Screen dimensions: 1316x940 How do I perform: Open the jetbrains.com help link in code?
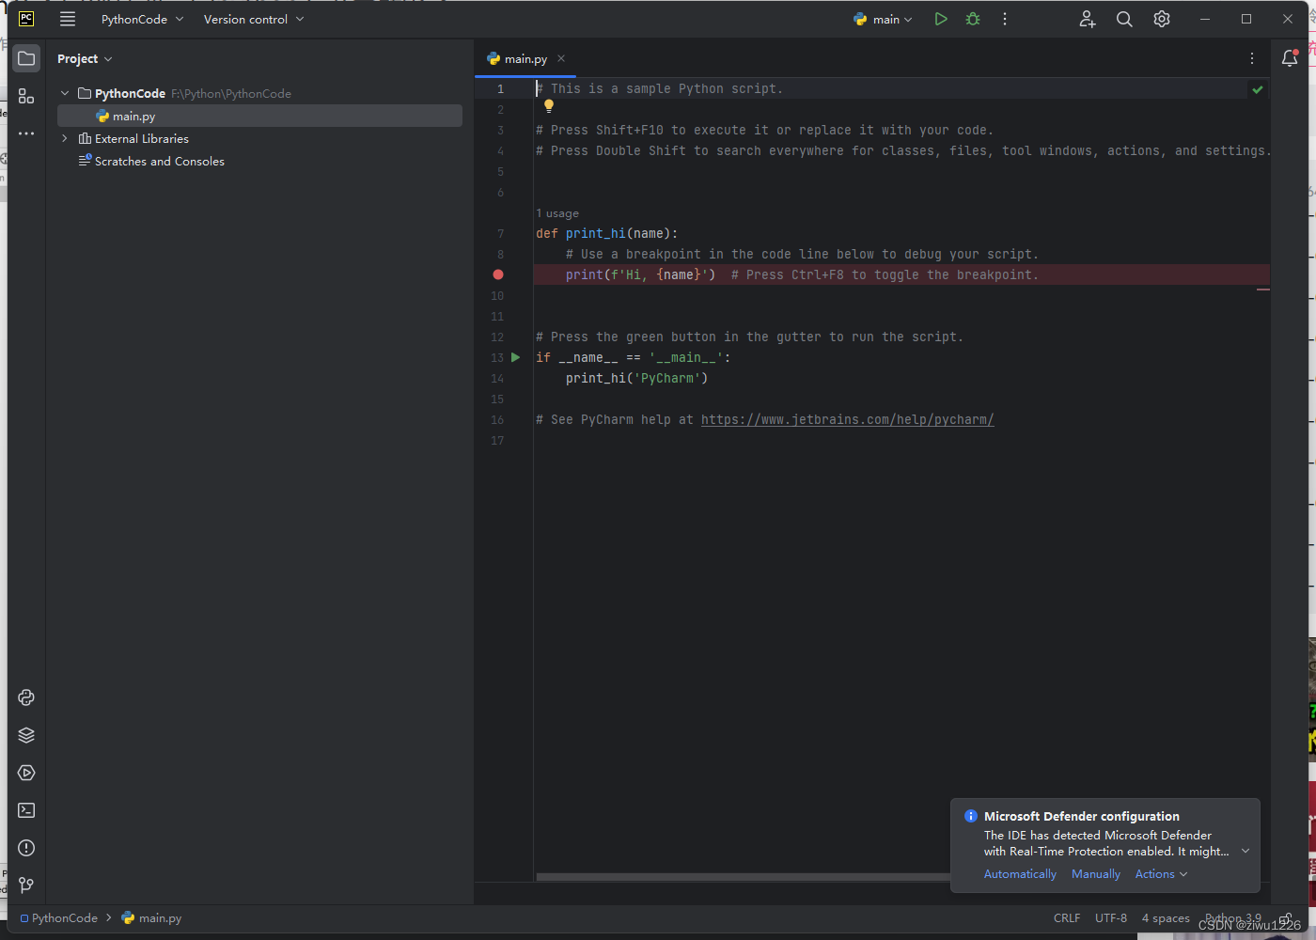click(848, 419)
